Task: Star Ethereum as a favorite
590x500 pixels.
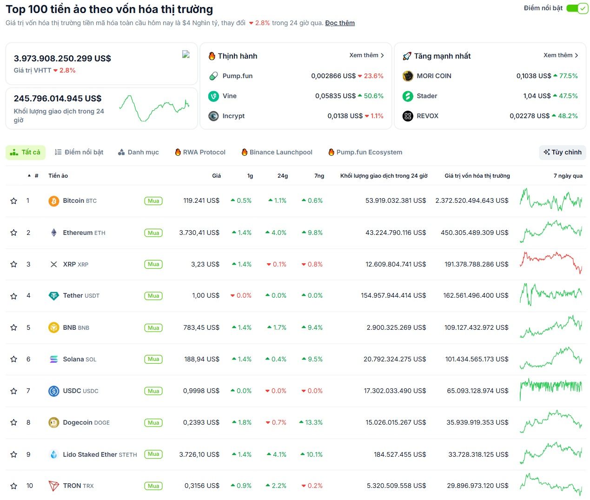Action: [14, 233]
